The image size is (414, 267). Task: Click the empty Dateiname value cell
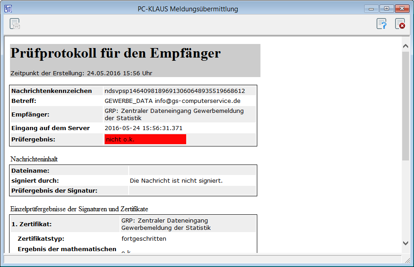(193, 170)
